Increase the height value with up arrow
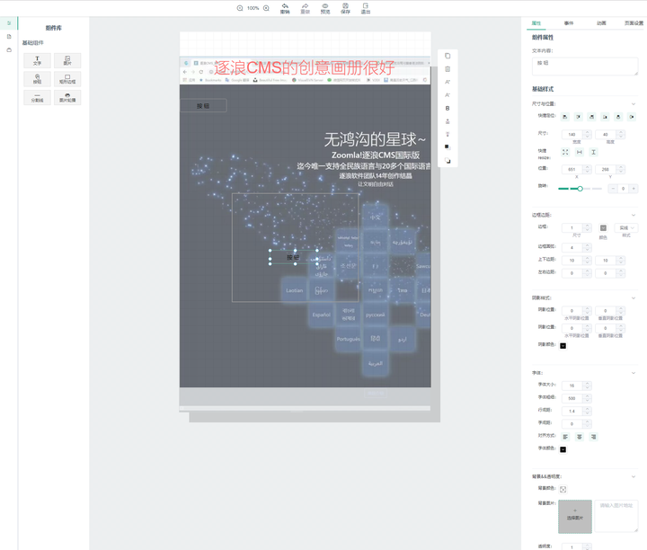Screen dimensions: 647x550 pyautogui.click(x=621, y=132)
